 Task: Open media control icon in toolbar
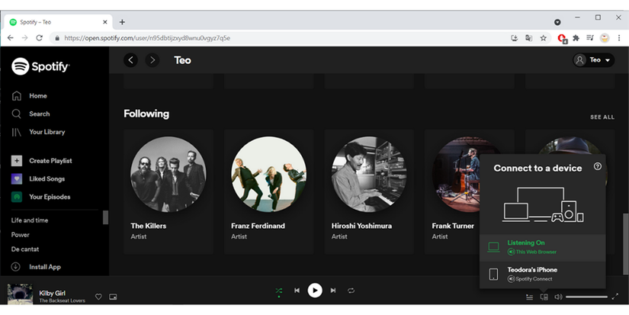(590, 38)
